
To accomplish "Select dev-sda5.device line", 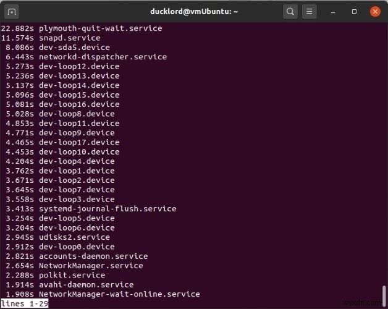I will tap(57, 48).
